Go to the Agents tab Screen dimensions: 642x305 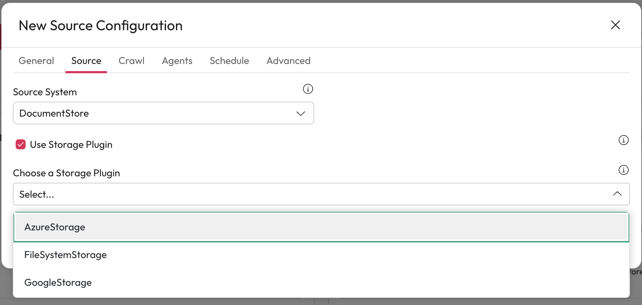[x=177, y=61]
